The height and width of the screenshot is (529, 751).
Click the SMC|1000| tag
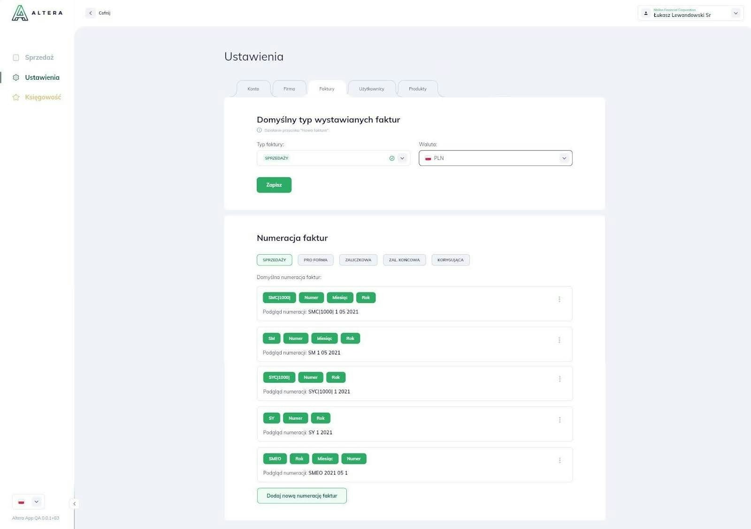coord(279,298)
